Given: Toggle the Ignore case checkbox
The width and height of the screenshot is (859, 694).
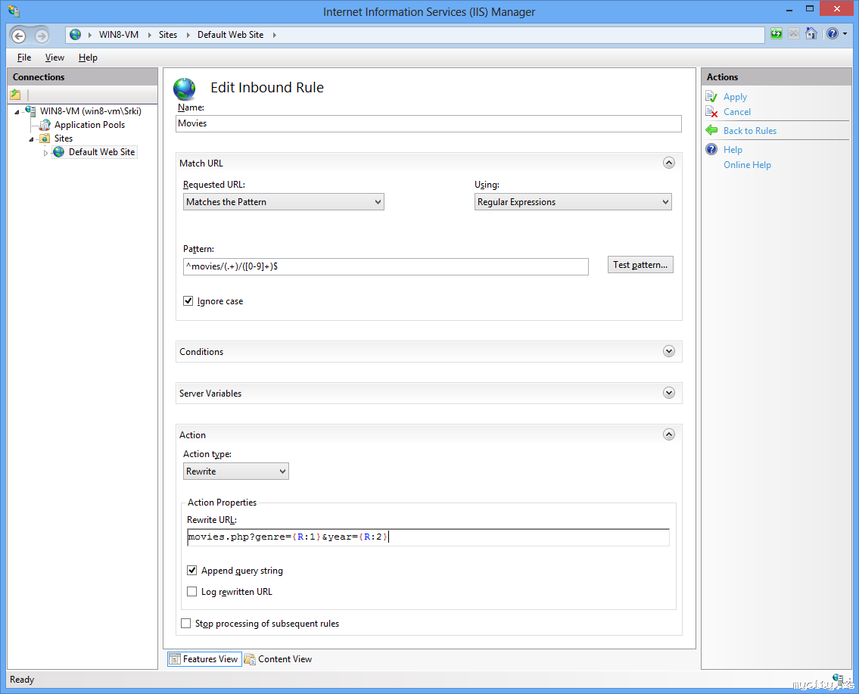Looking at the screenshot, I should (188, 300).
